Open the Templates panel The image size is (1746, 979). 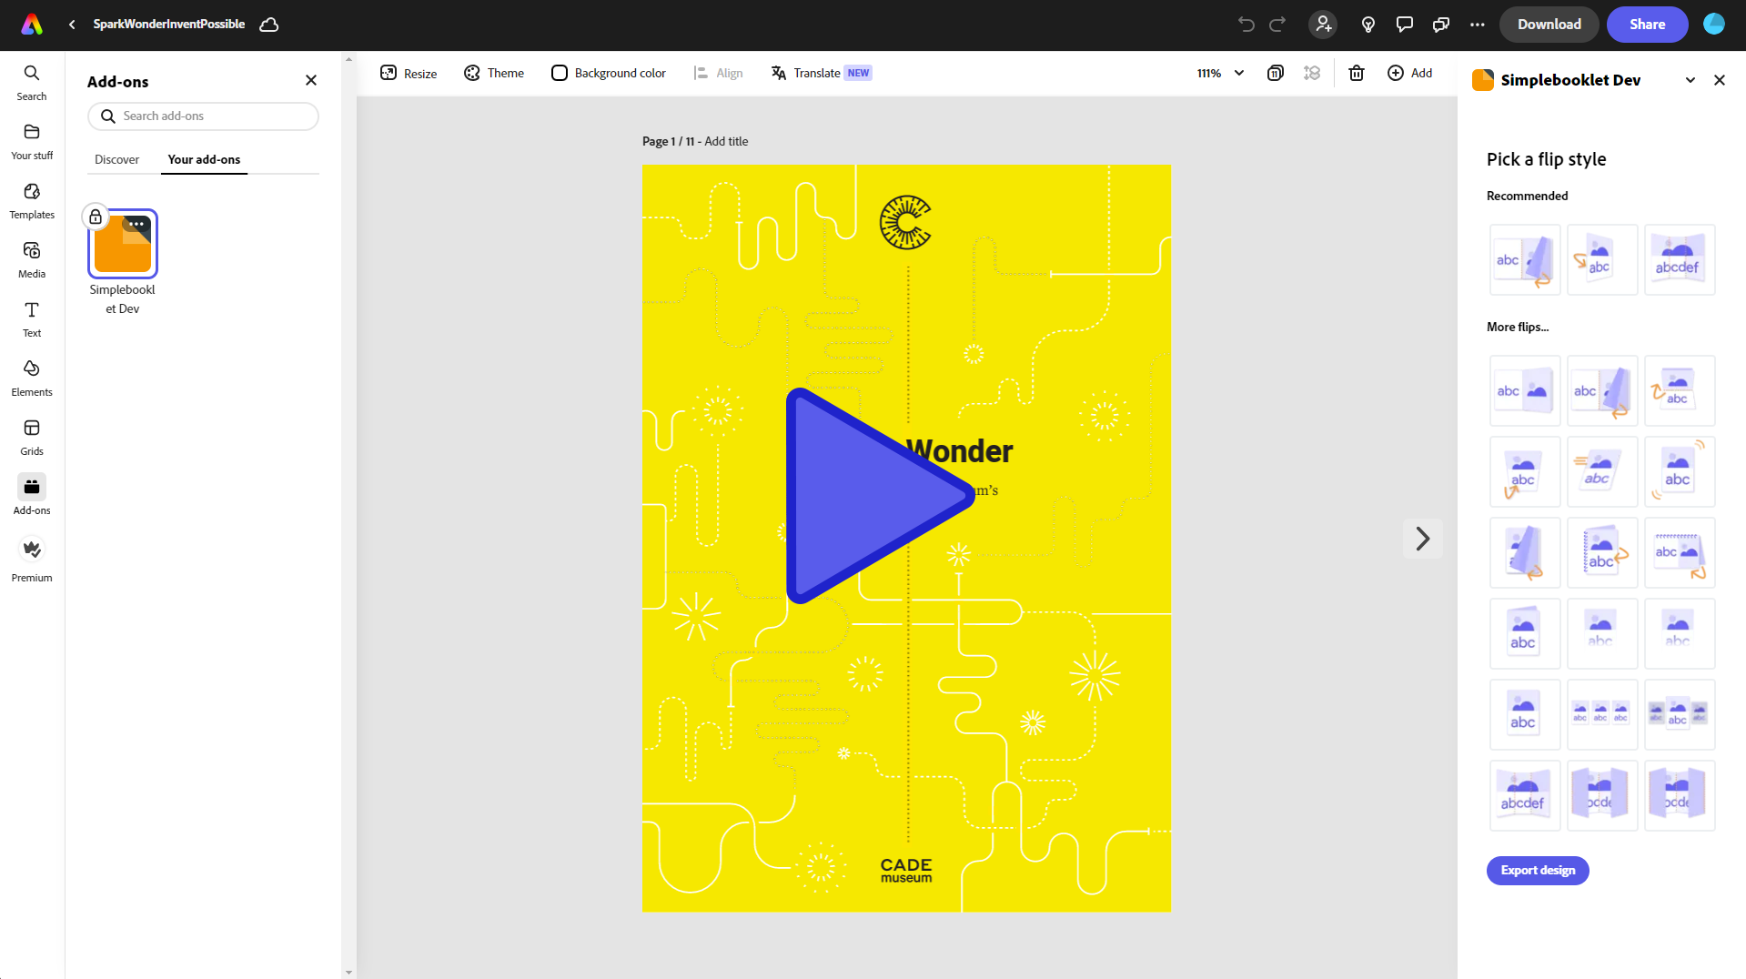point(31,200)
